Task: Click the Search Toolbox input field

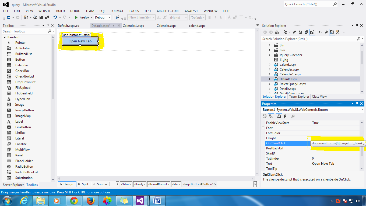Action: (24, 31)
